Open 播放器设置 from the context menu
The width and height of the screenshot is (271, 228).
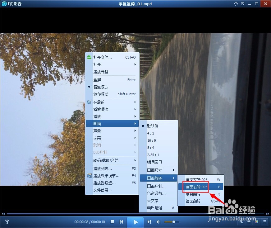(x=105, y=183)
